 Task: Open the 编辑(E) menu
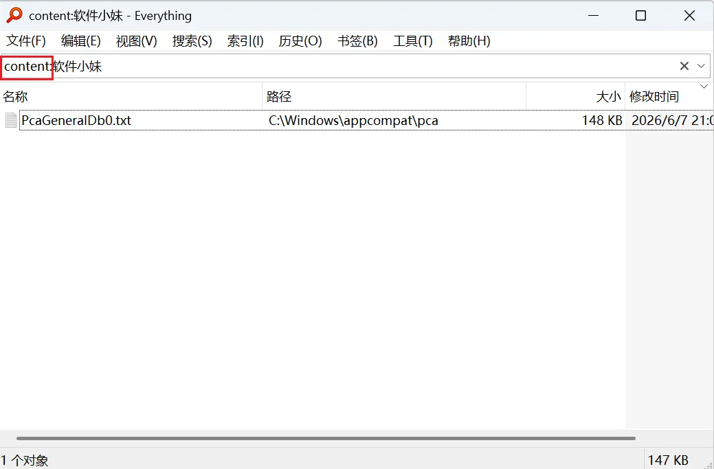tap(80, 41)
